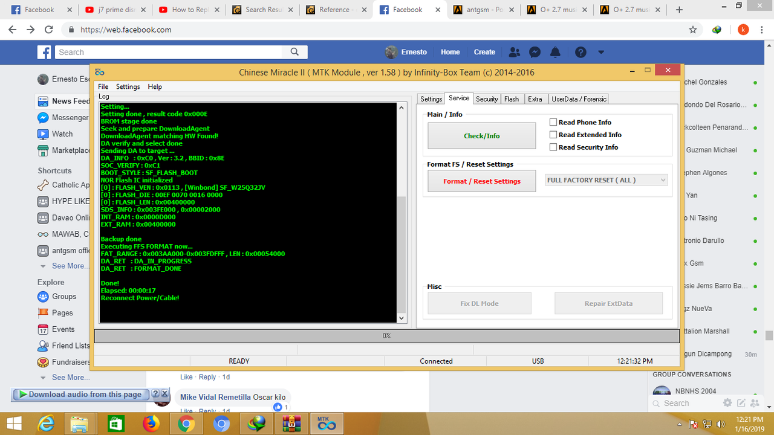The width and height of the screenshot is (774, 435).
Task: Expand Facebook account dropdown arrow
Action: click(600, 52)
